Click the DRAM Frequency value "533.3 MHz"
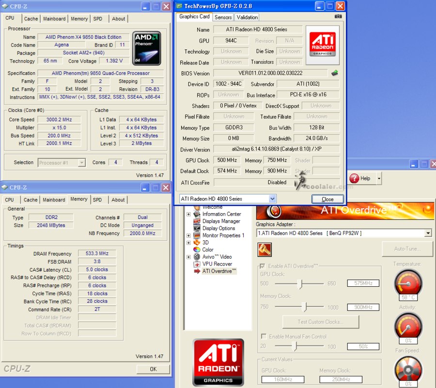Viewport: 436px width, 388px height. 97,253
